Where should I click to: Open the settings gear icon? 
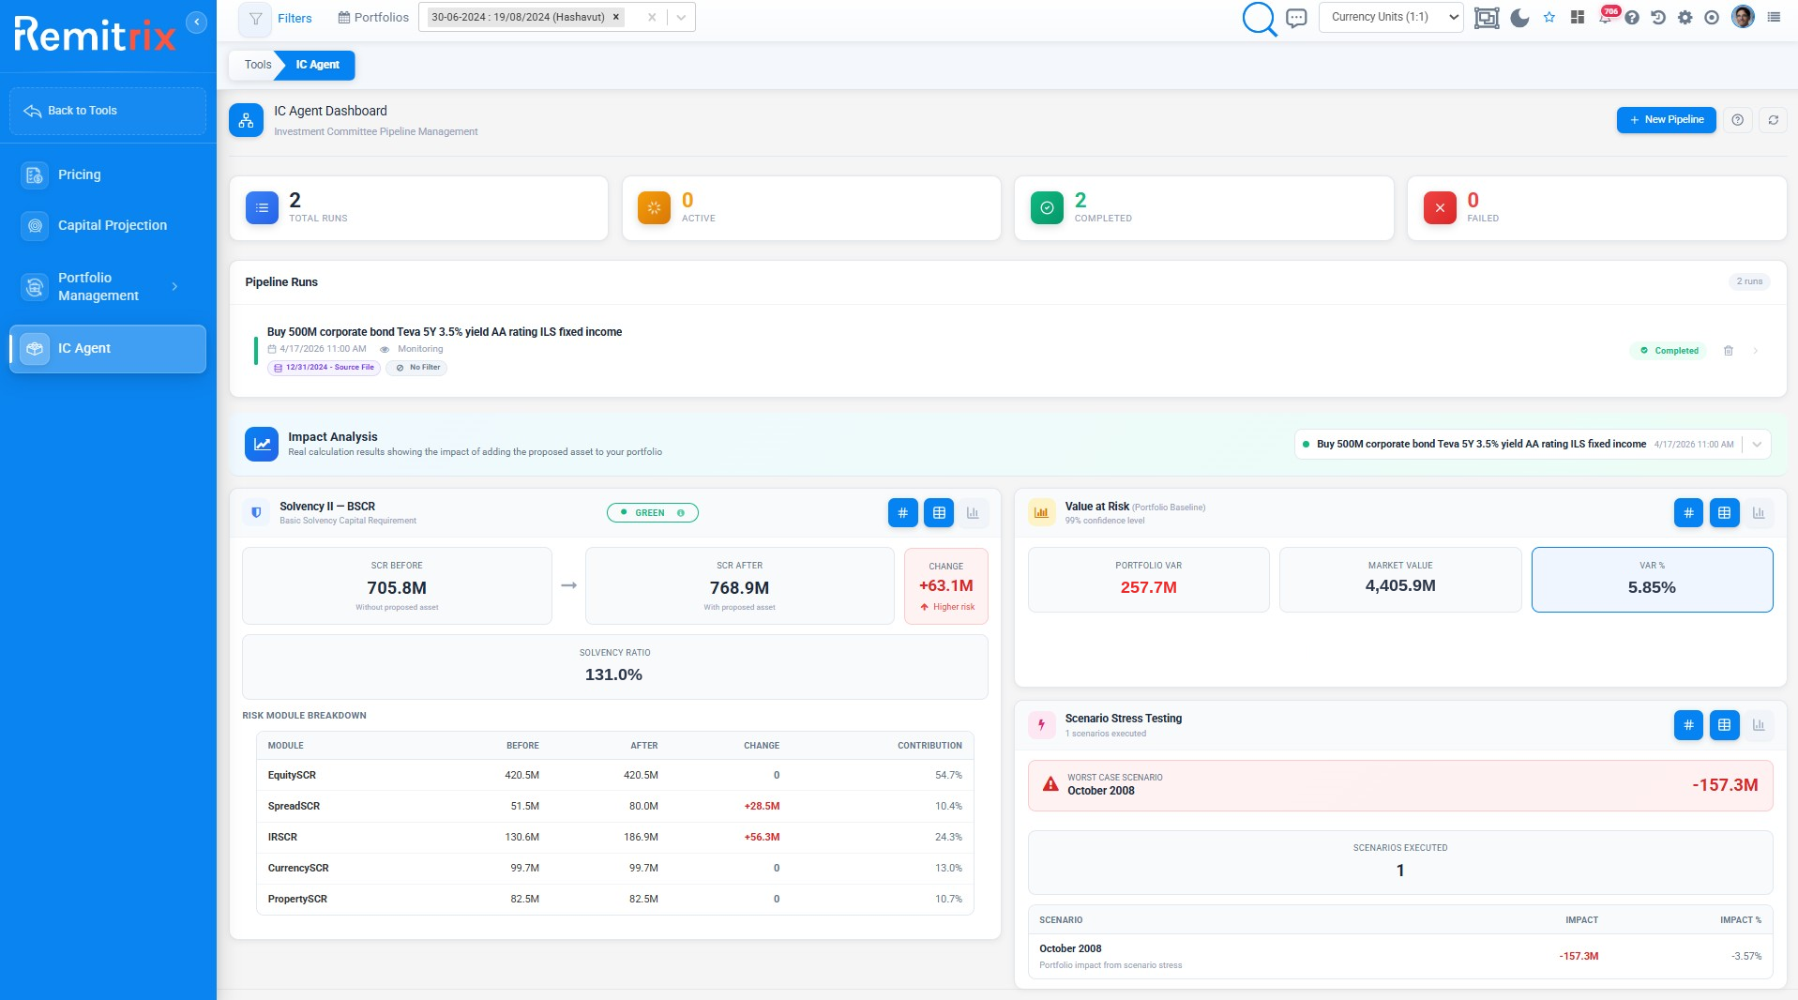pos(1685,18)
